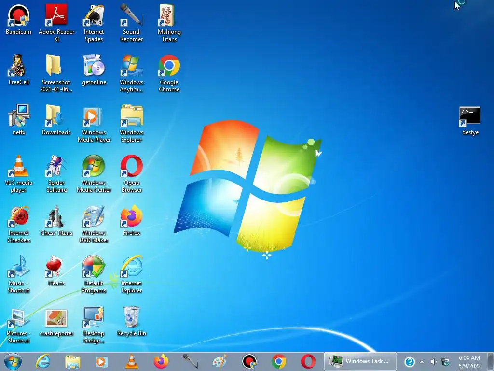Click the blue help question mark tray icon
The width and height of the screenshot is (494, 371).
(410, 362)
